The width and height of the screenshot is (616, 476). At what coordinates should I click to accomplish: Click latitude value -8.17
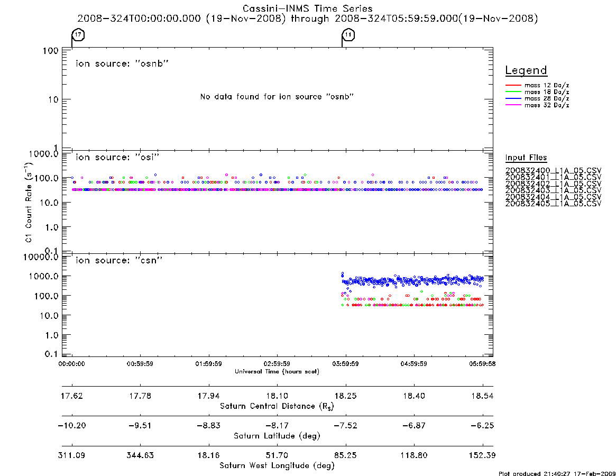tap(277, 426)
